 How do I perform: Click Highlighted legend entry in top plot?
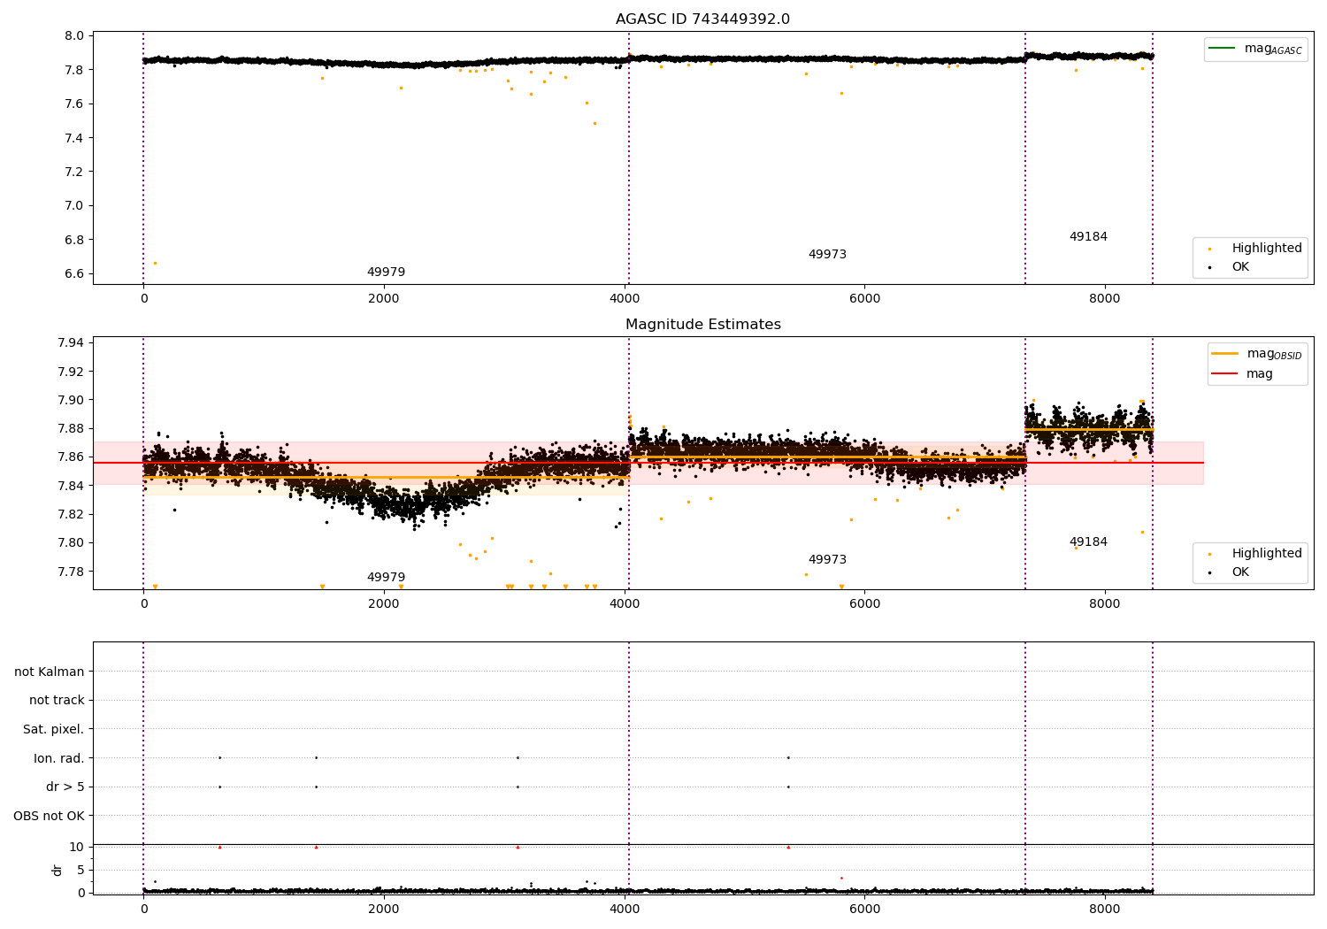[1267, 249]
